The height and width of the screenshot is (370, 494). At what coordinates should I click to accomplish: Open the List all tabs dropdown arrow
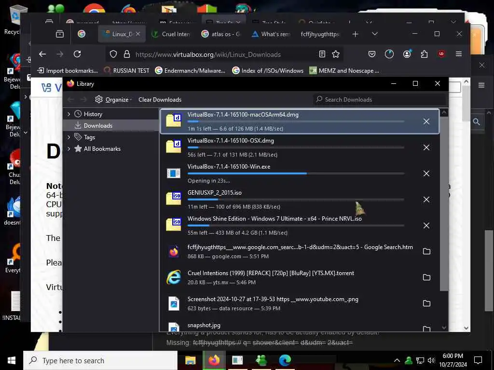374,34
